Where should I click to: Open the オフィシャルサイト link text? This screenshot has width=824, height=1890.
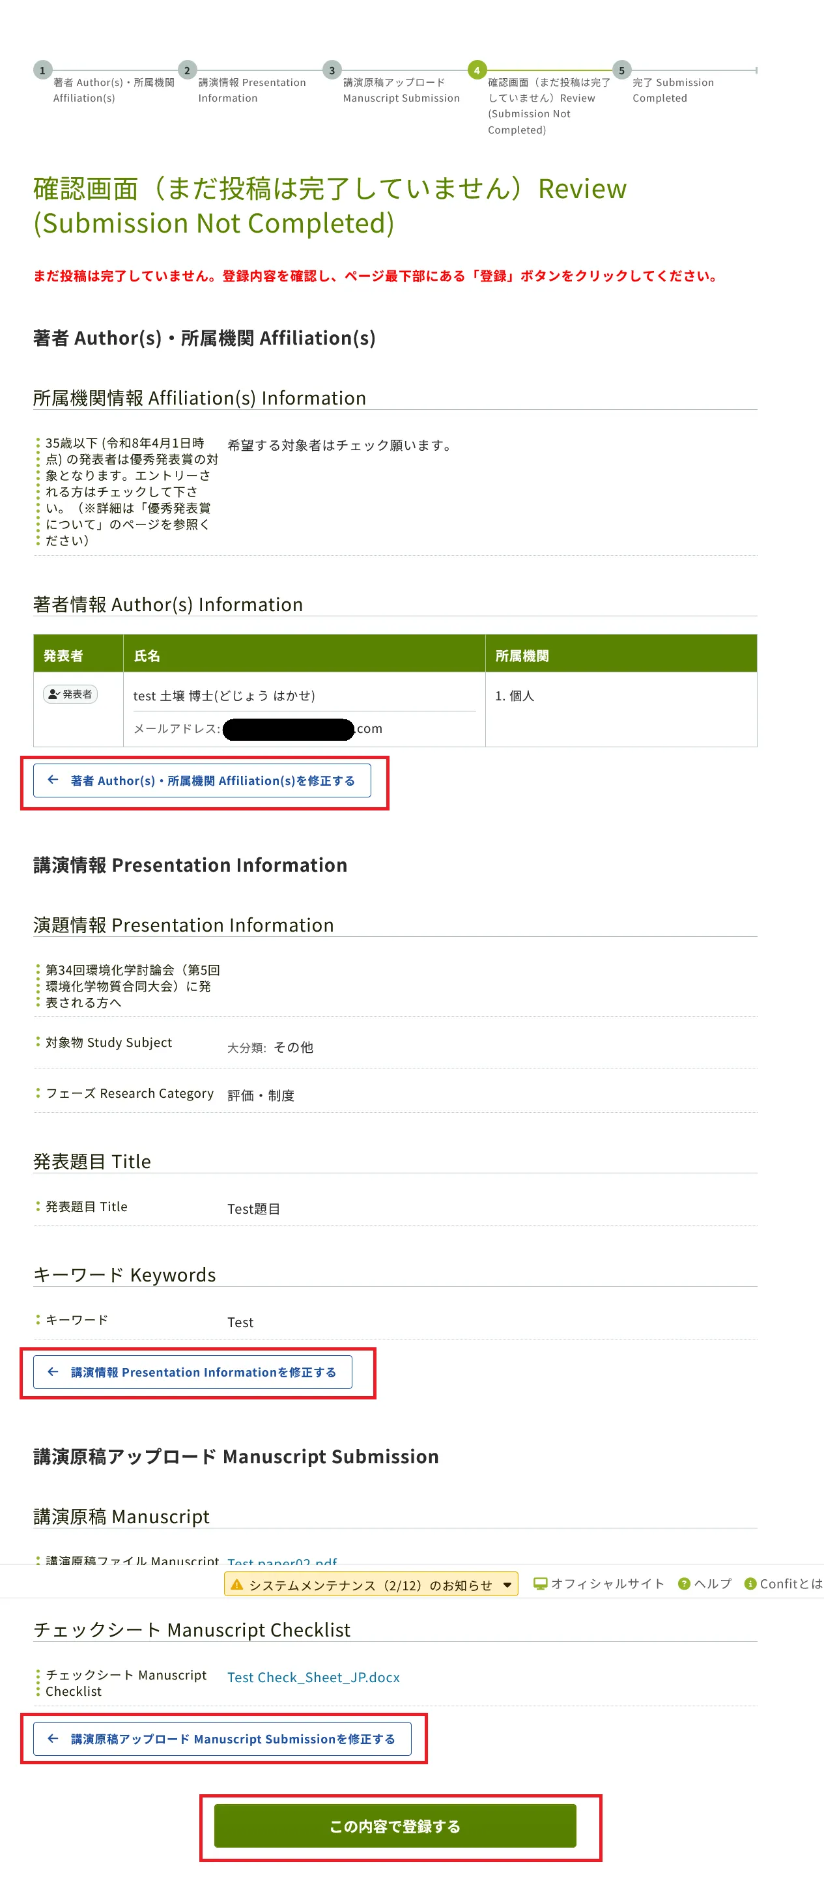(608, 1584)
